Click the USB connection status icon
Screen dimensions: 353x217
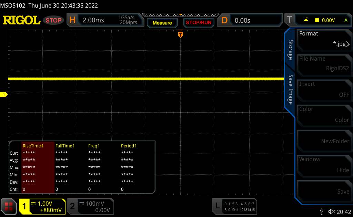[x=322, y=211]
